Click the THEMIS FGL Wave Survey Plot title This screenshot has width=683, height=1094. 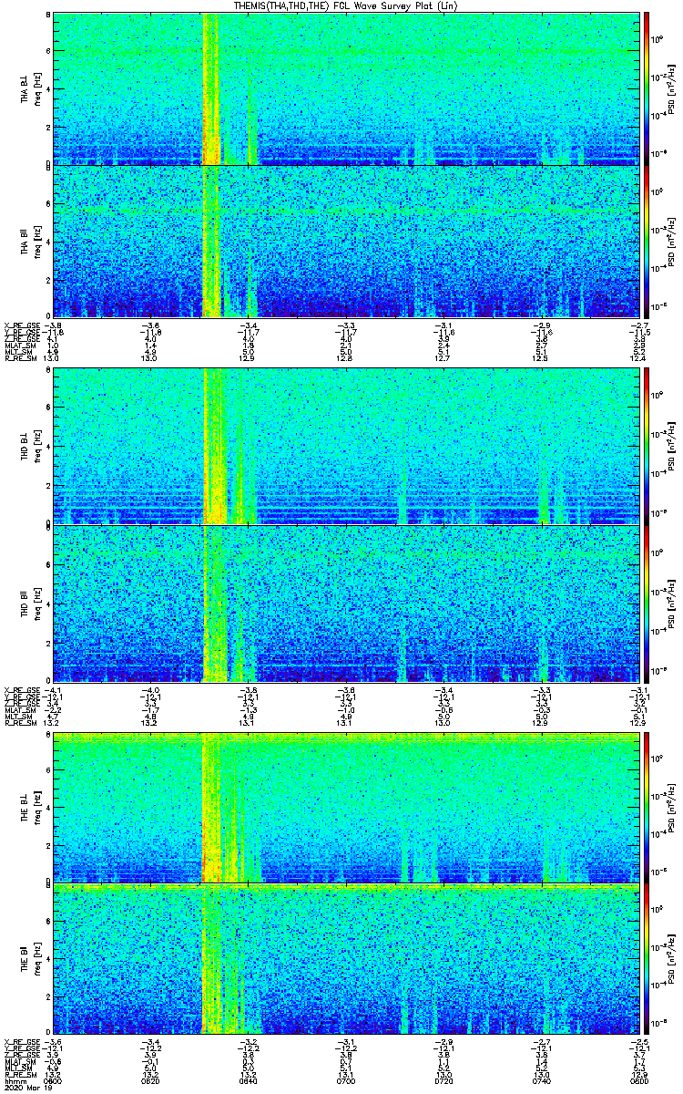[x=347, y=5]
